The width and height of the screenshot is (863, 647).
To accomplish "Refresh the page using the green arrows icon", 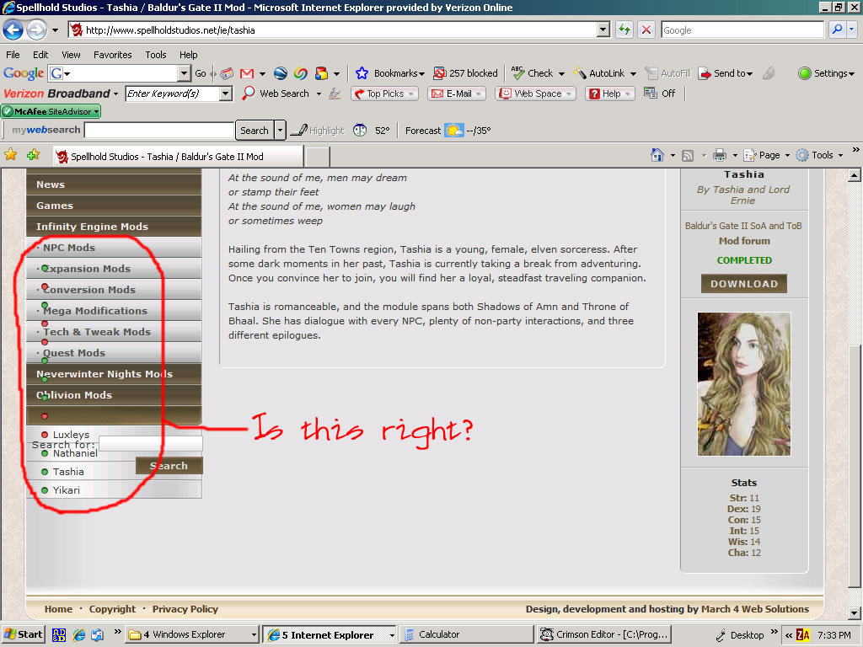I will [x=624, y=29].
